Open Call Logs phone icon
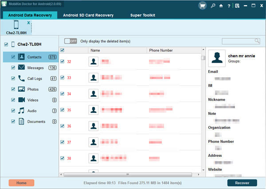The image size is (266, 189). point(22,79)
